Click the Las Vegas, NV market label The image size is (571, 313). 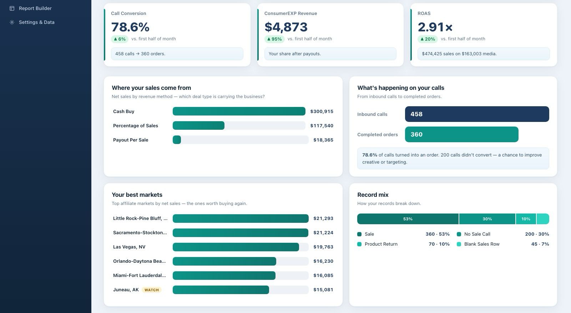tap(129, 247)
